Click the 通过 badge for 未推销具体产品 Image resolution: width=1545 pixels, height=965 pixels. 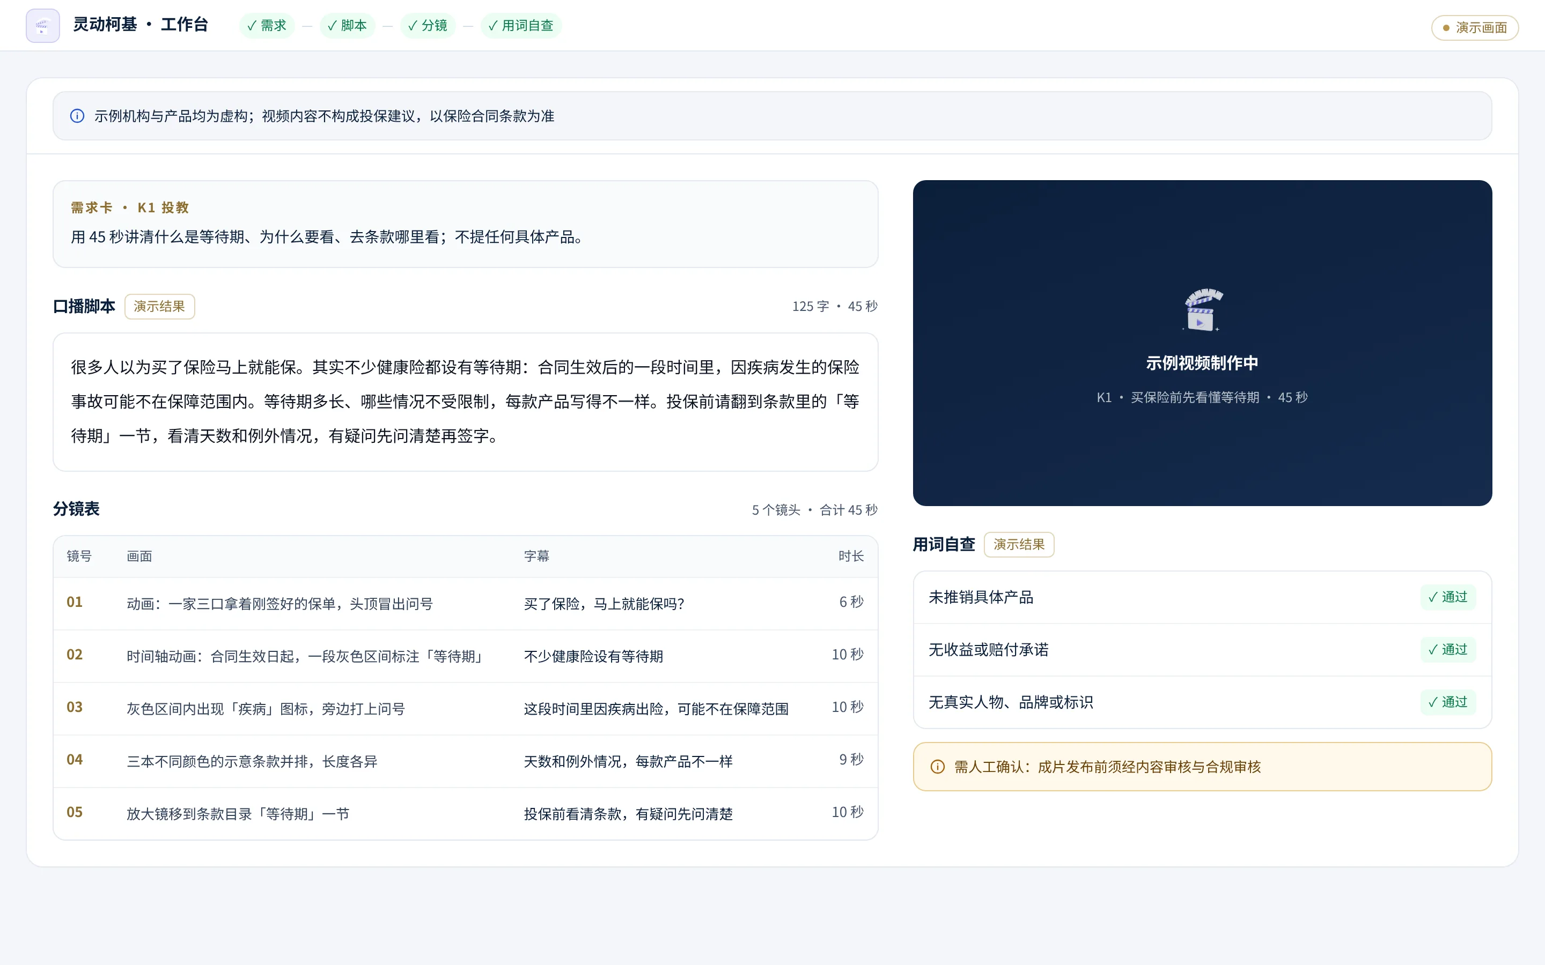coord(1448,597)
